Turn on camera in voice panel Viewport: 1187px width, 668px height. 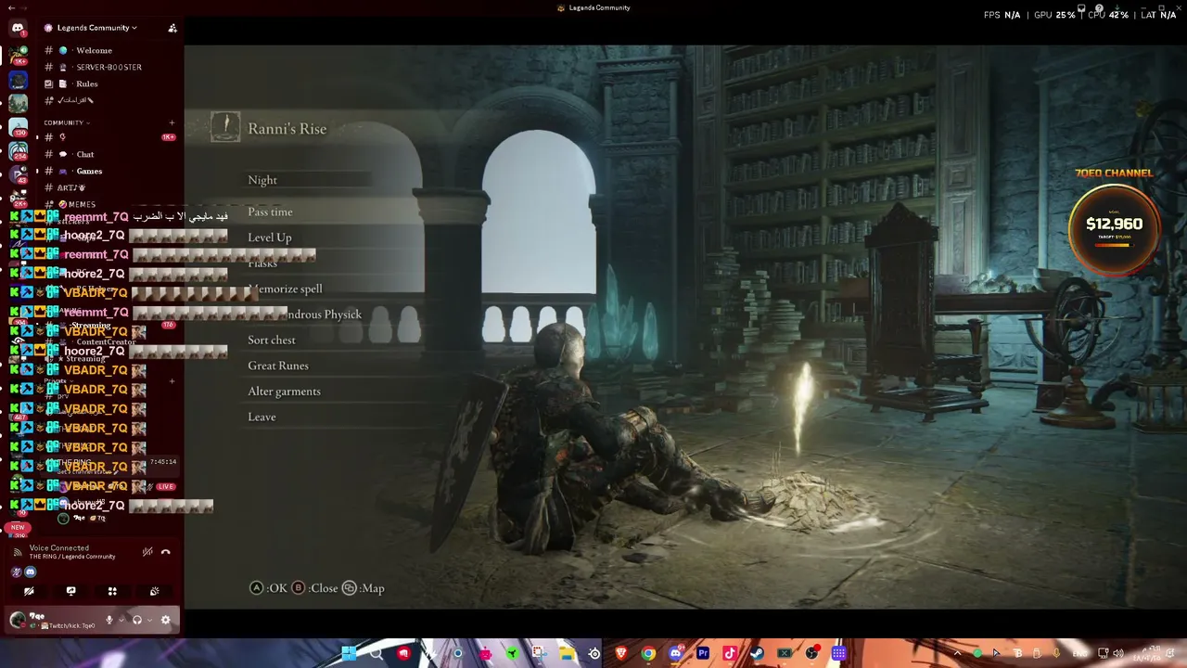point(29,591)
